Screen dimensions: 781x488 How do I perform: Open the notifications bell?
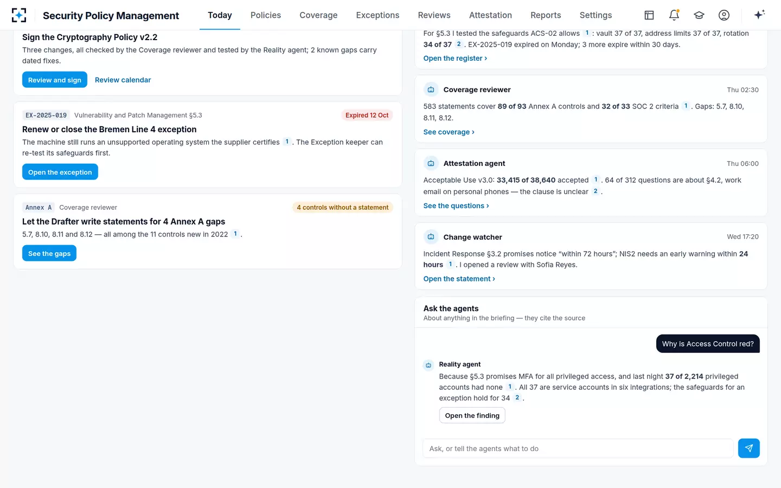(674, 15)
